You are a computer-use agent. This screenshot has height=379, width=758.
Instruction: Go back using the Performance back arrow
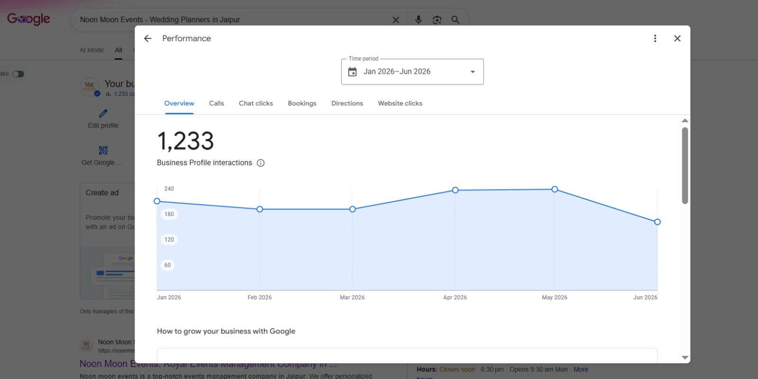pyautogui.click(x=148, y=38)
